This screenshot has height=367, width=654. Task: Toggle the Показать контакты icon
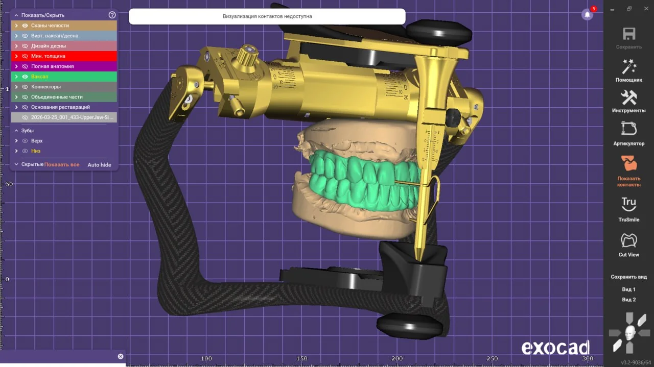628,163
